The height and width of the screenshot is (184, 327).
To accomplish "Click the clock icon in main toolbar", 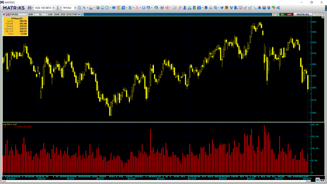I will click(107, 8).
